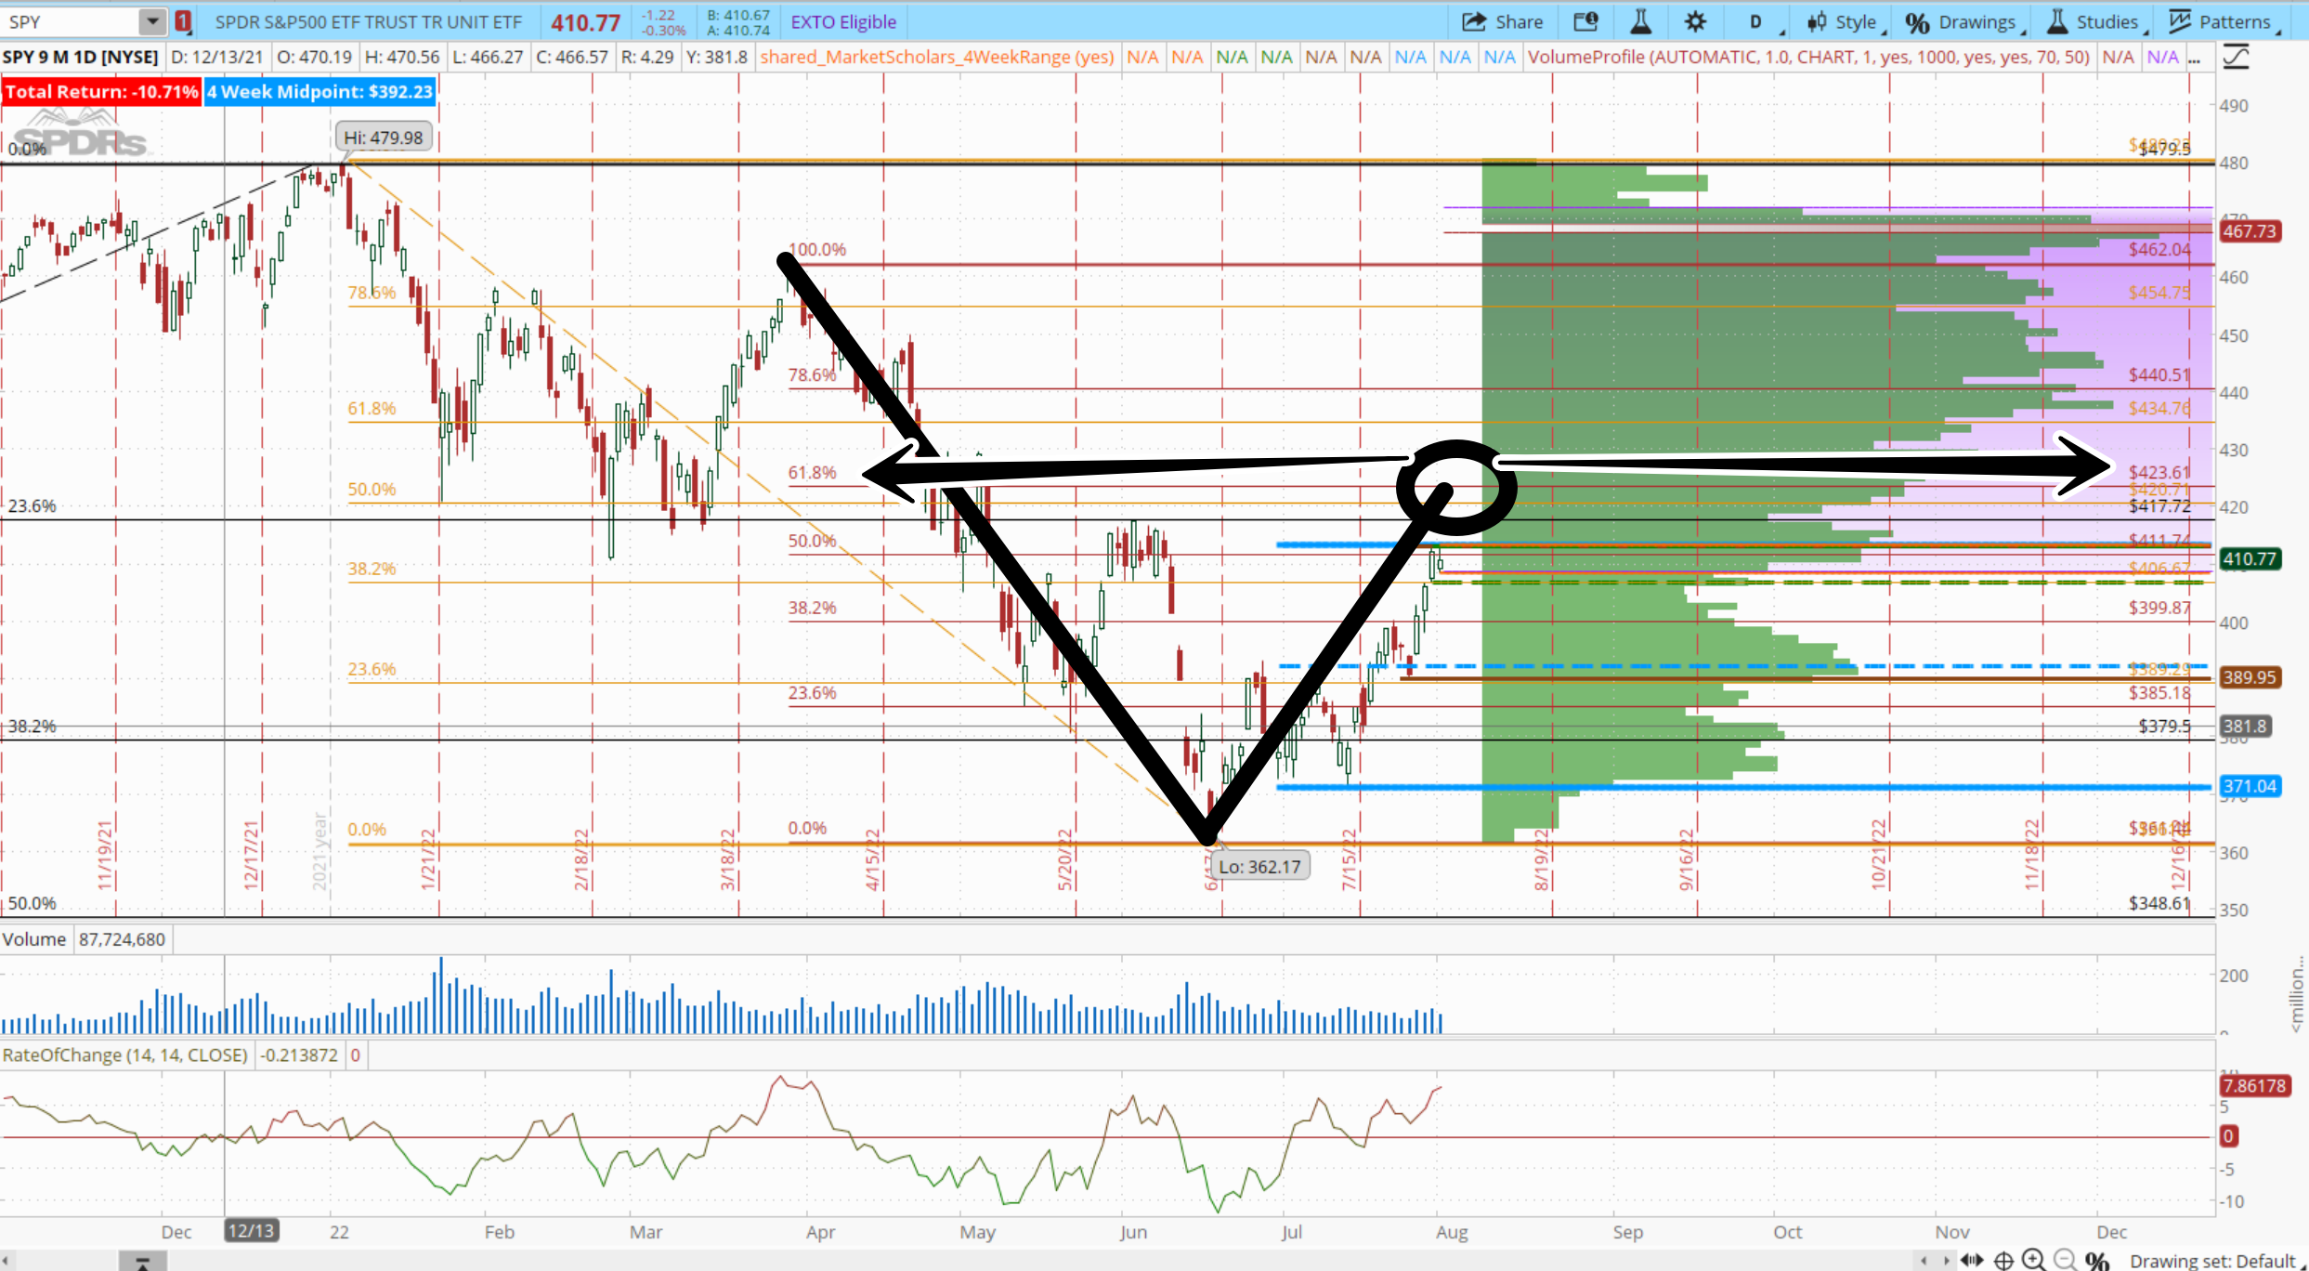
Task: Toggle the scrollbar up-arrow handle at bottom
Action: (x=142, y=1262)
